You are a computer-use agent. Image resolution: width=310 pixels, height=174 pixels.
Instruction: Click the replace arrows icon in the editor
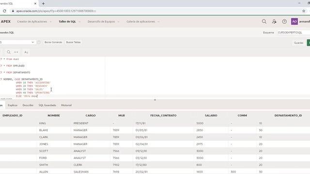click(x=16, y=52)
